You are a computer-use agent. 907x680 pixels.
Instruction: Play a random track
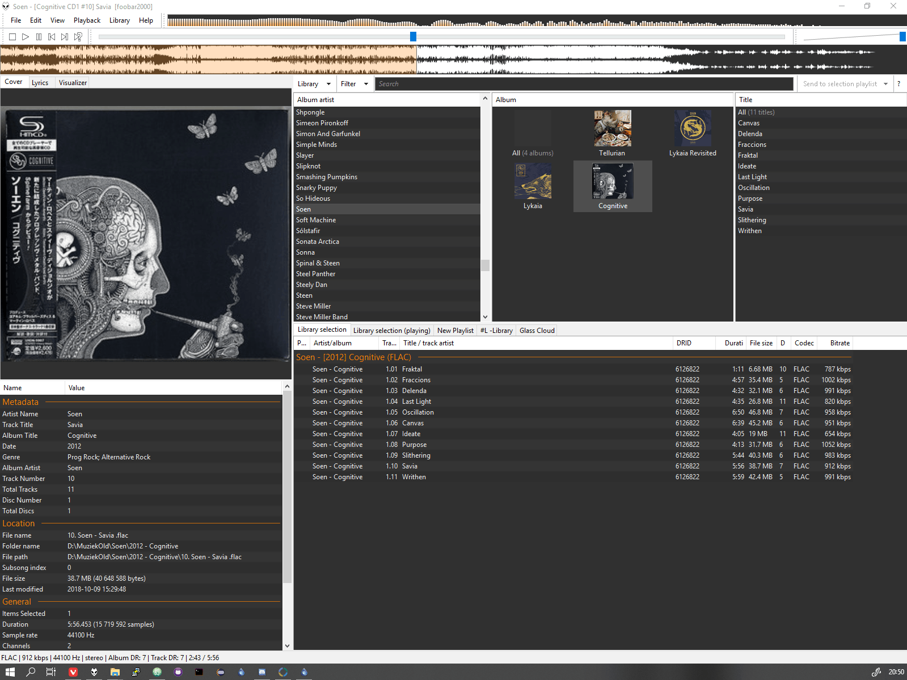(78, 37)
